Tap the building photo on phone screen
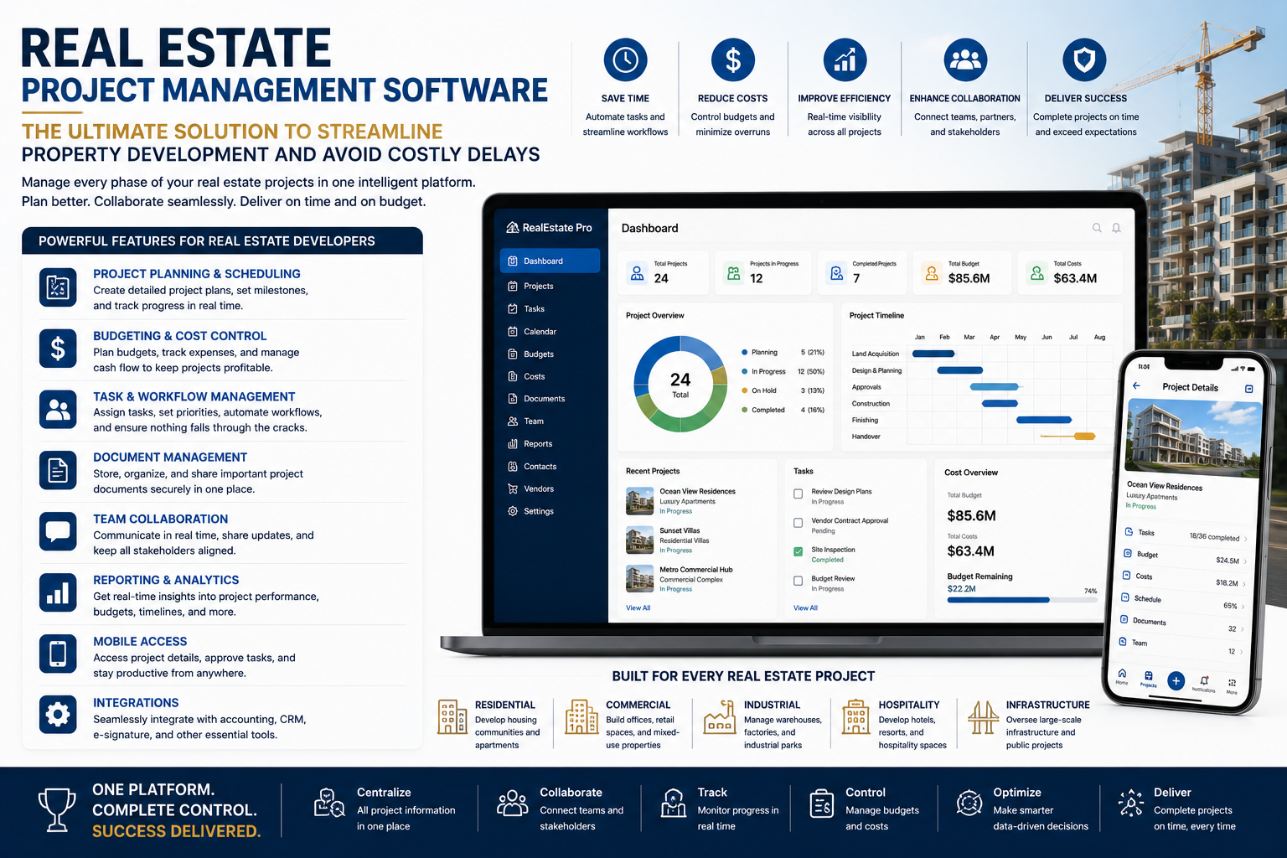The image size is (1287, 858). click(x=1192, y=440)
